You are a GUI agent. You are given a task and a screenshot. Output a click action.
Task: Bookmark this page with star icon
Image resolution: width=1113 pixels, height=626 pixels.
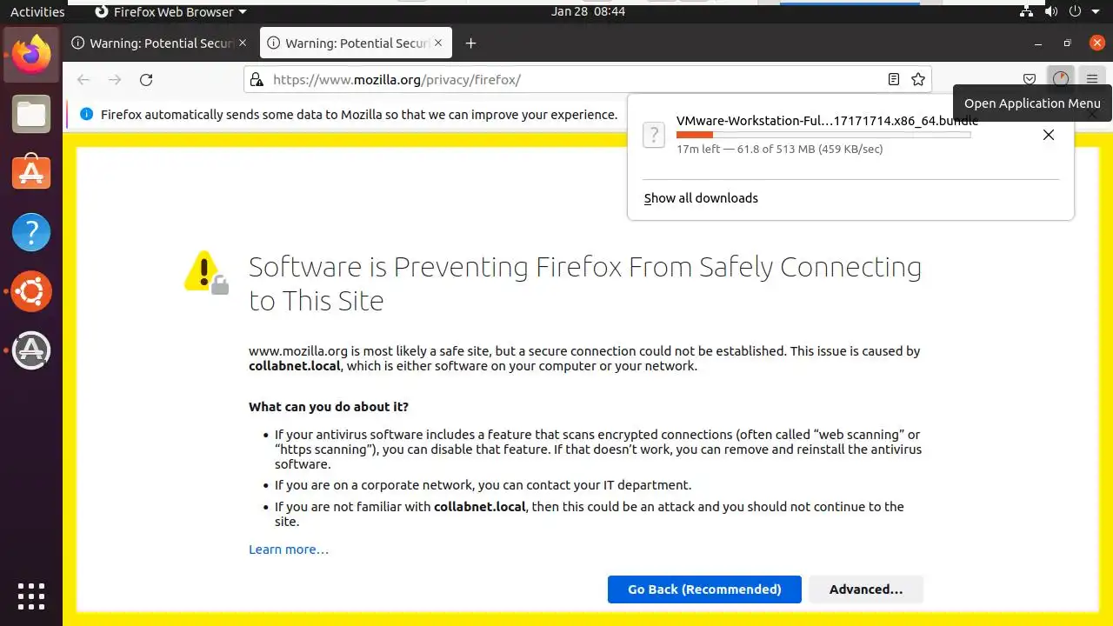click(x=918, y=80)
